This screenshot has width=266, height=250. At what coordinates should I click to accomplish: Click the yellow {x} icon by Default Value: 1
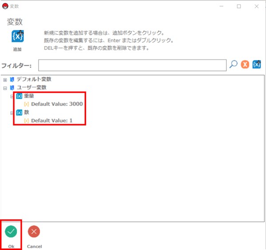[x=27, y=121]
